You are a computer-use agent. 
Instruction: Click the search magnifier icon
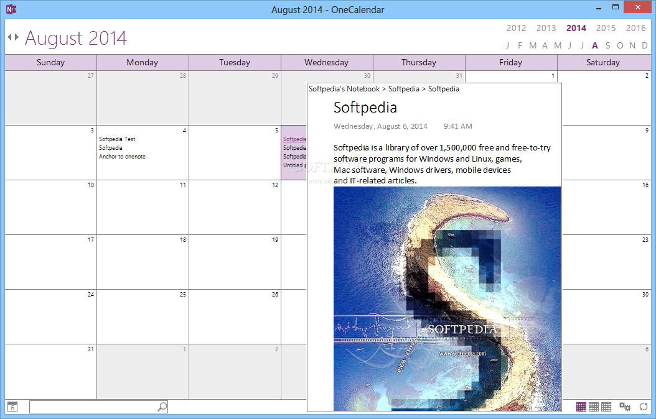[162, 407]
